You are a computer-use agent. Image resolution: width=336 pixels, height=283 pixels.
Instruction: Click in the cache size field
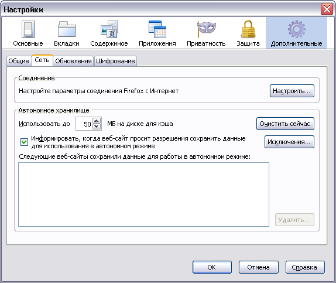tap(84, 124)
